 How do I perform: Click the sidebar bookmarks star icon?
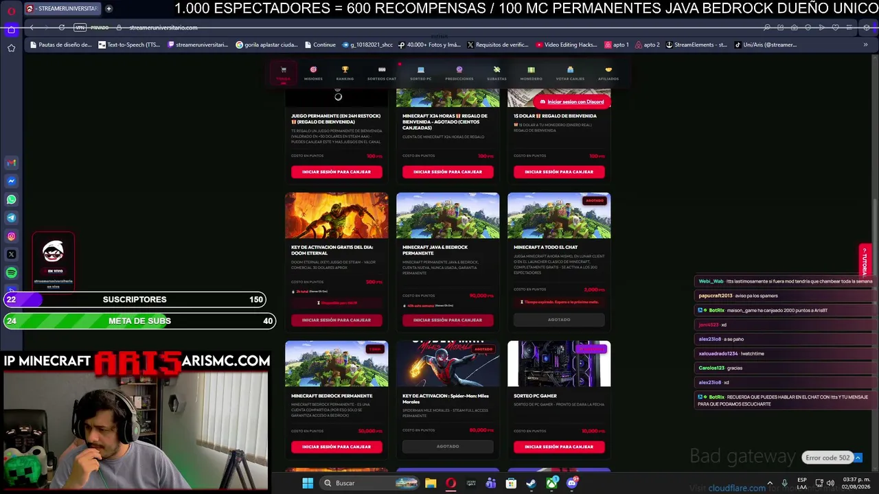[11, 48]
